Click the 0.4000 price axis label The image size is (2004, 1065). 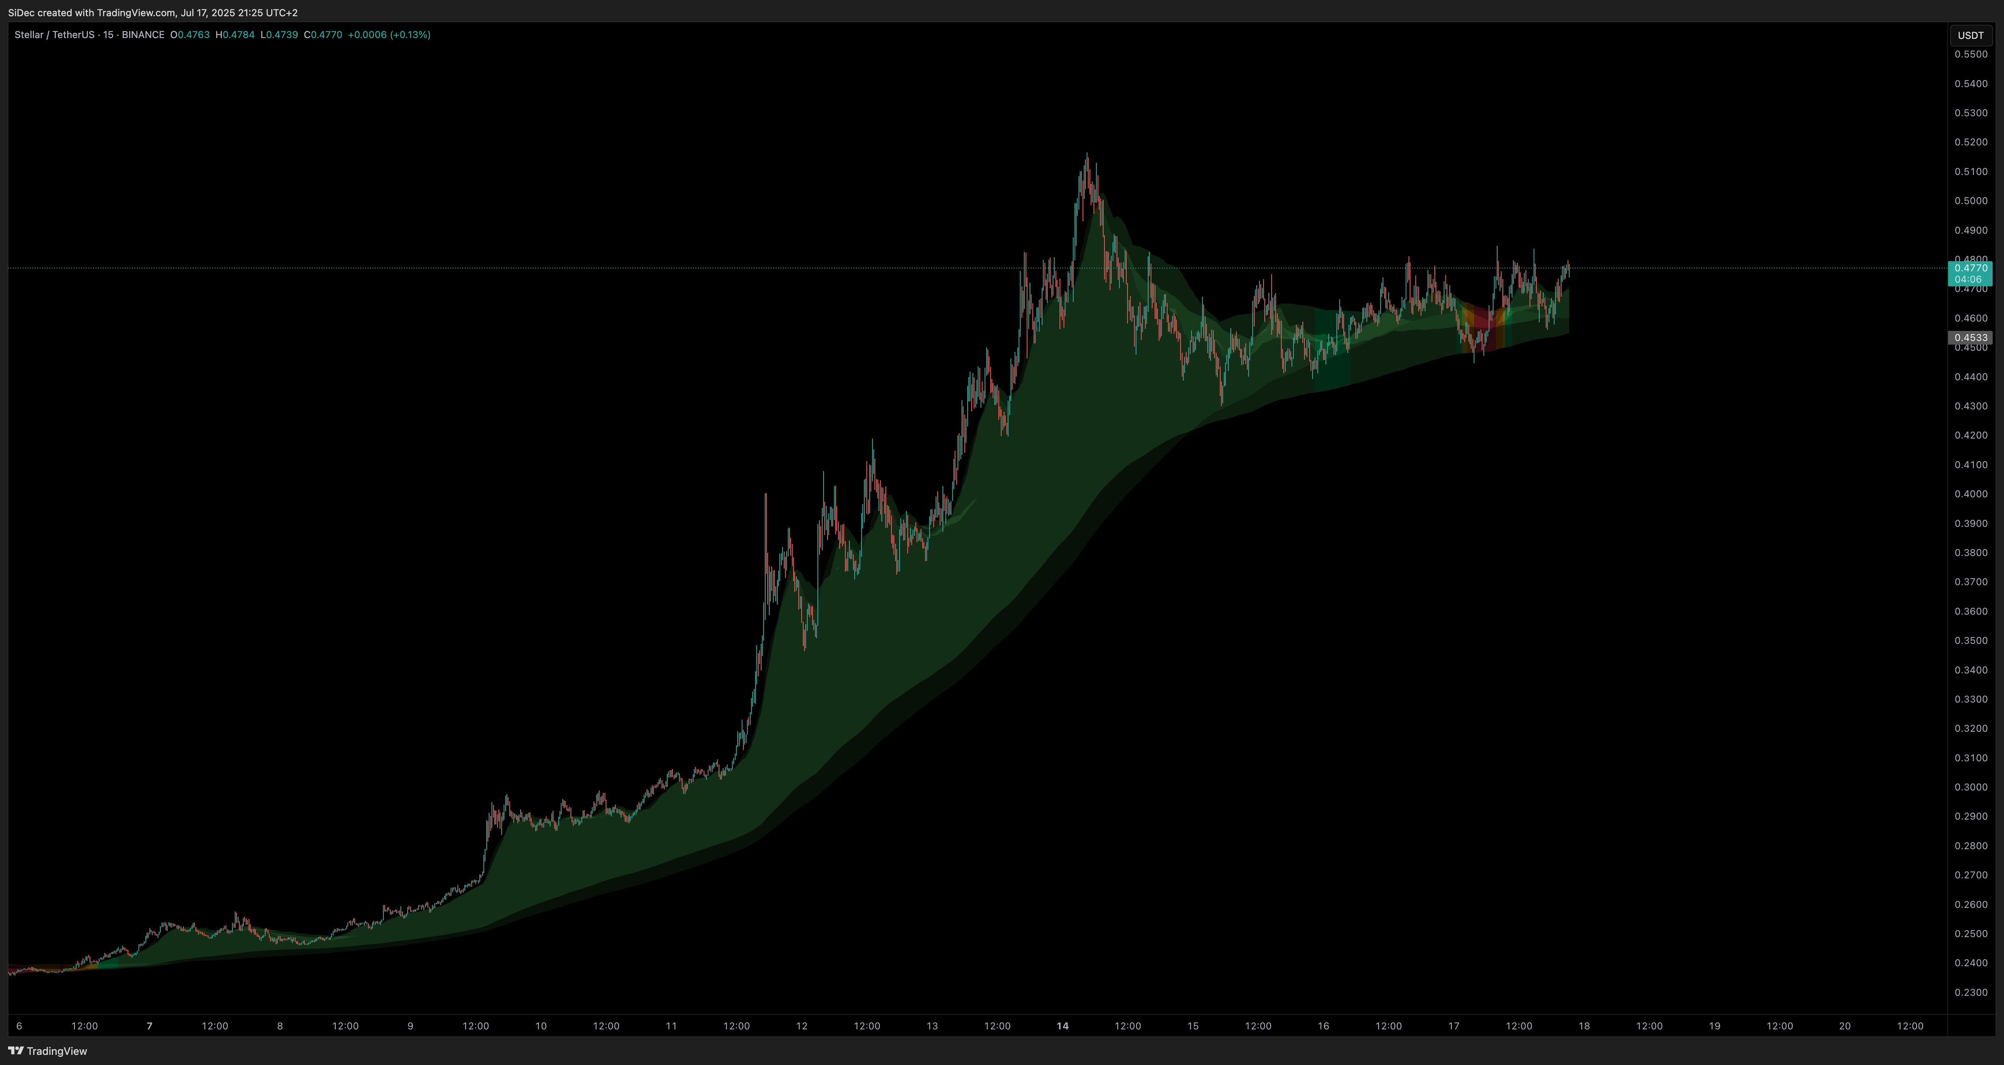1970,494
